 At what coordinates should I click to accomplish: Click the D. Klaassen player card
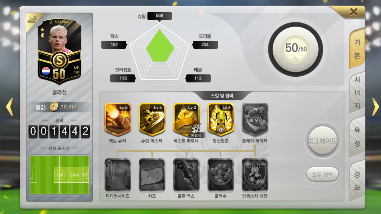59,52
